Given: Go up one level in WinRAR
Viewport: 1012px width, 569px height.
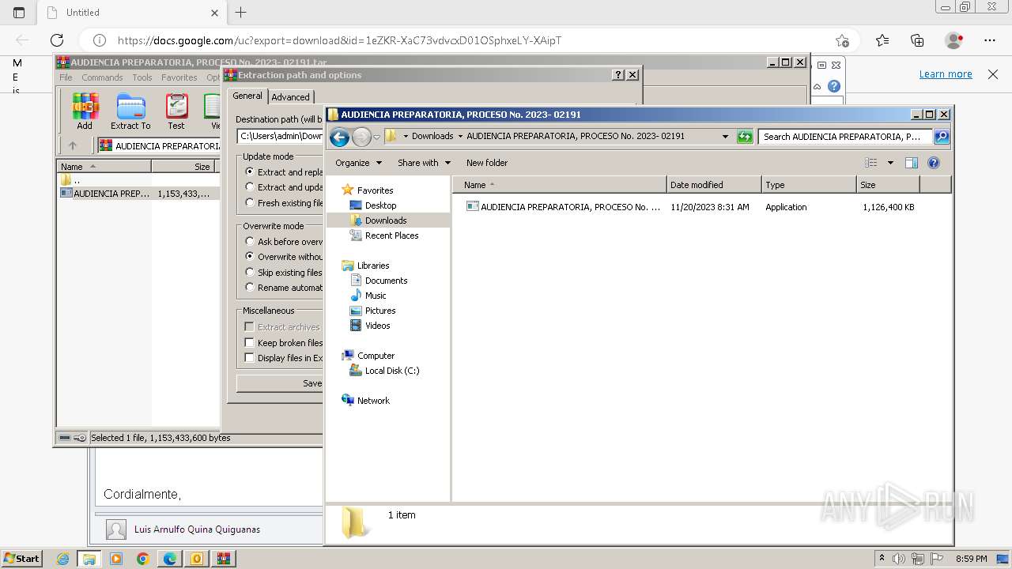Looking at the screenshot, I should [x=73, y=145].
